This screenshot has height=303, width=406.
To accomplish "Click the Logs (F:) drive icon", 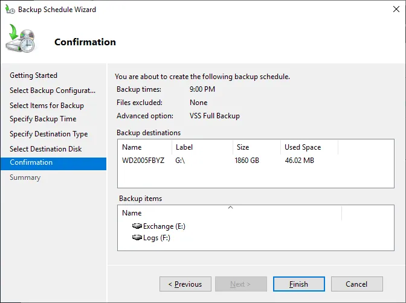I will (137, 238).
